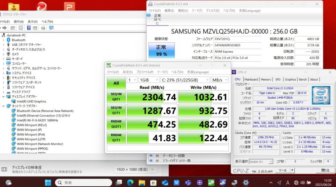
Task: Switch to CPU-Z SPD tab
Action: (x=278, y=80)
